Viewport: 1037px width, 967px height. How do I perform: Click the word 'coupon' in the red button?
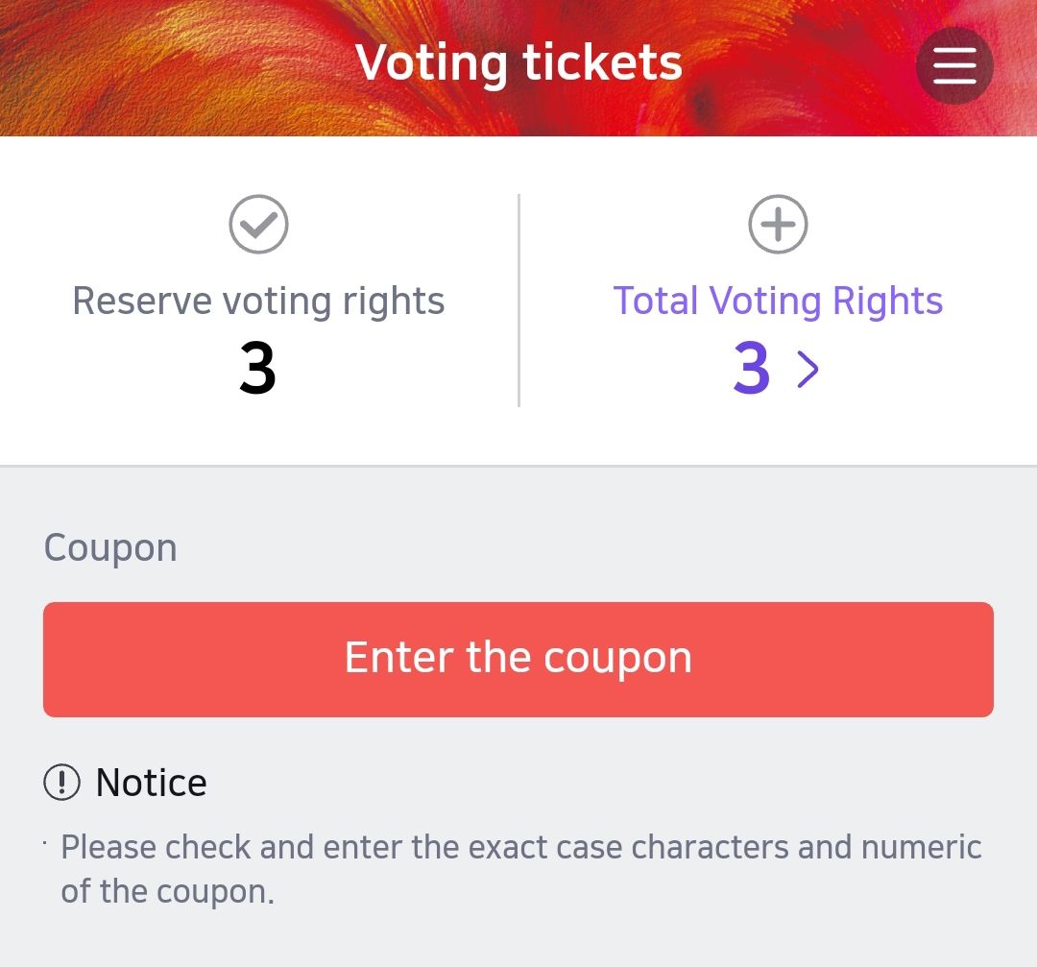(617, 659)
